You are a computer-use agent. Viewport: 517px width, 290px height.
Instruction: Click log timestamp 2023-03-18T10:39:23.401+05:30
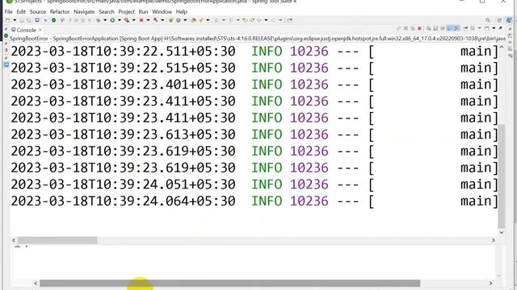[123, 85]
